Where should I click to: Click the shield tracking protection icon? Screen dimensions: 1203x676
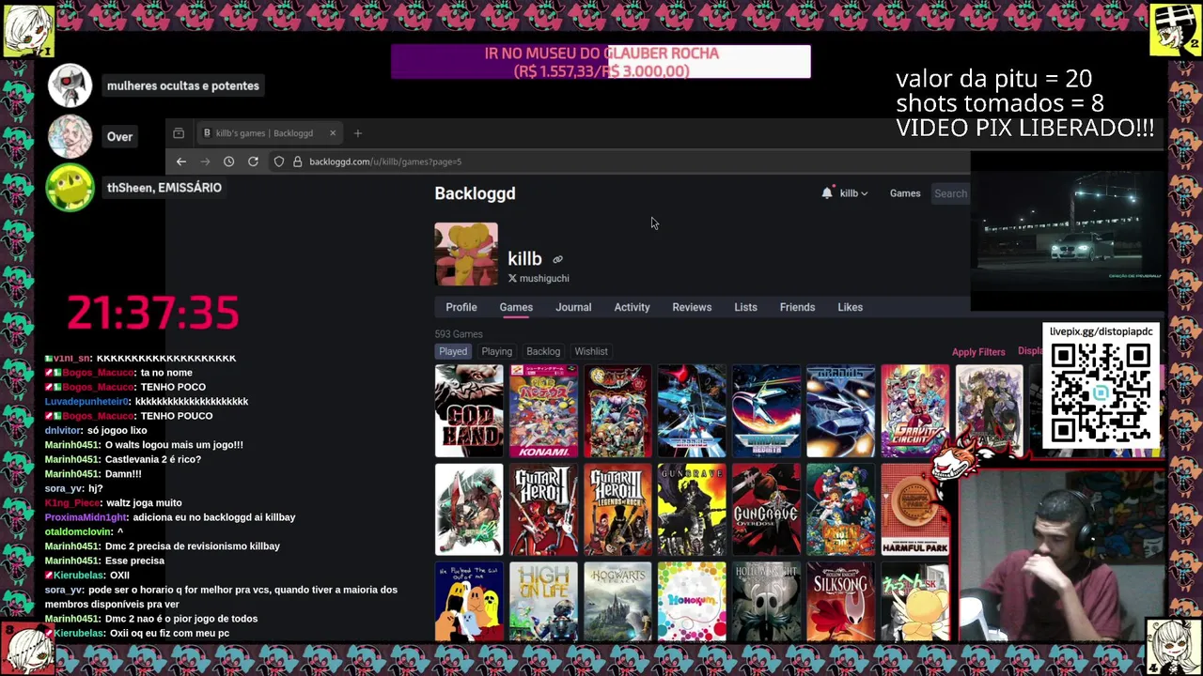tap(279, 161)
